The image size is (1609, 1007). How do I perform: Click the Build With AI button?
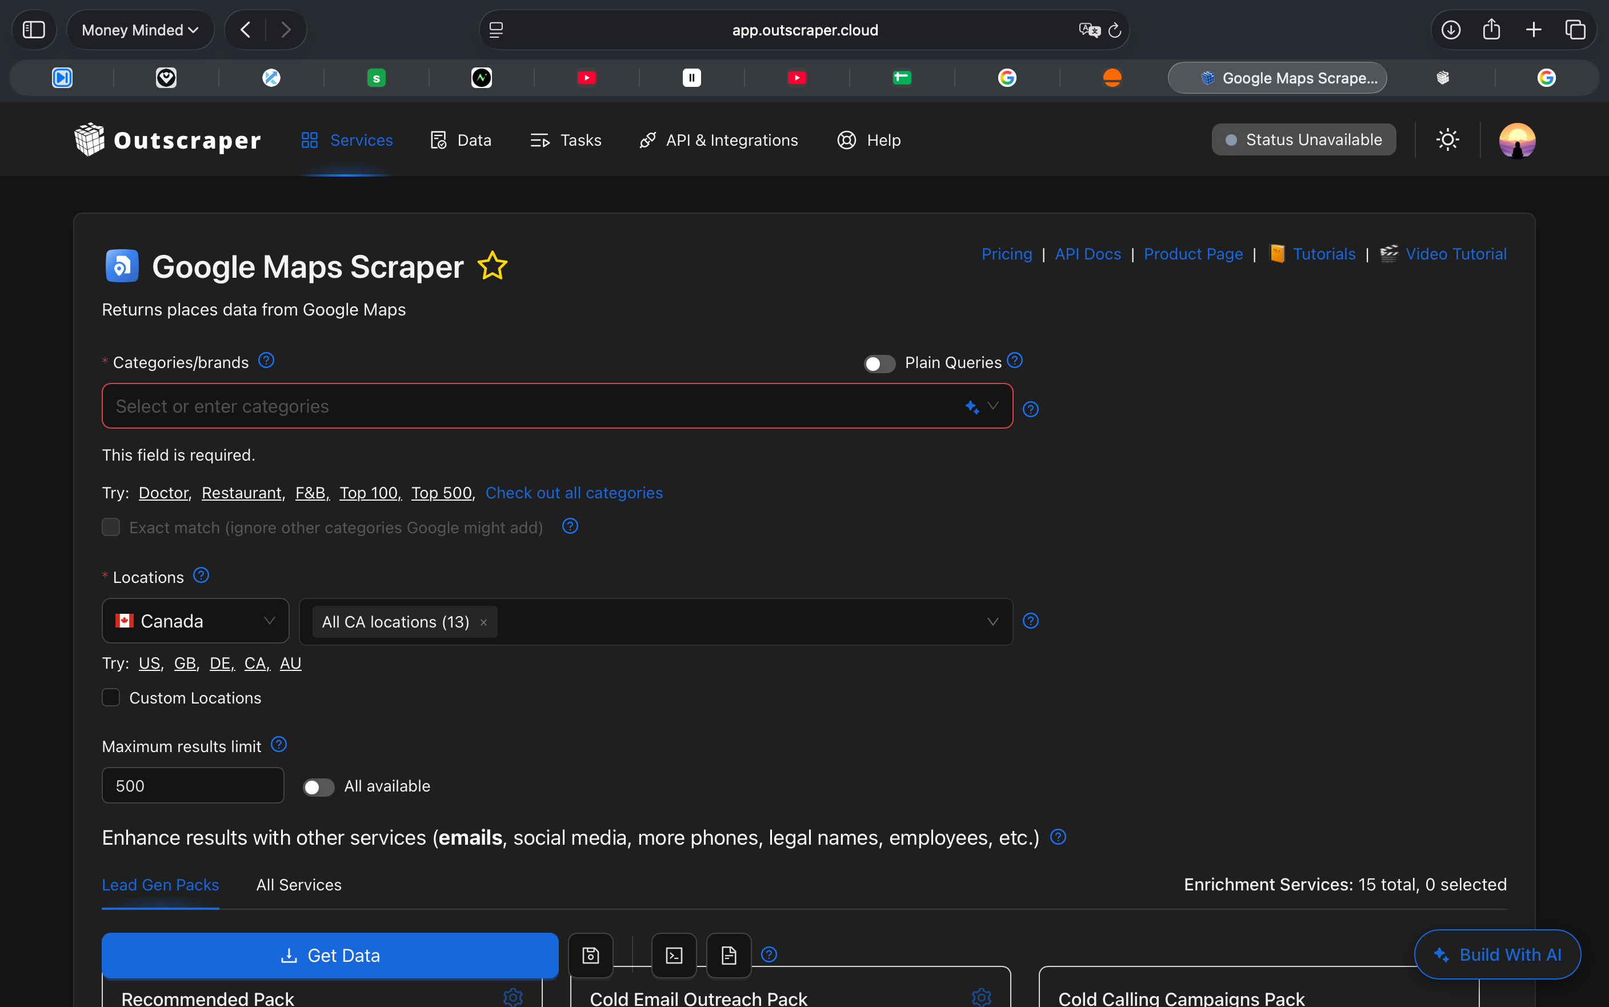click(x=1497, y=954)
